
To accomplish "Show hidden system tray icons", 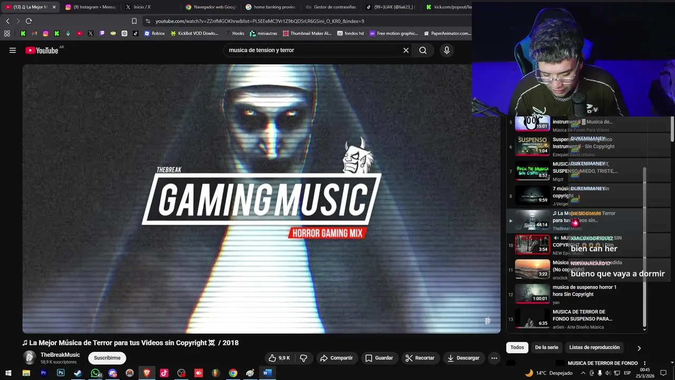I will point(583,373).
